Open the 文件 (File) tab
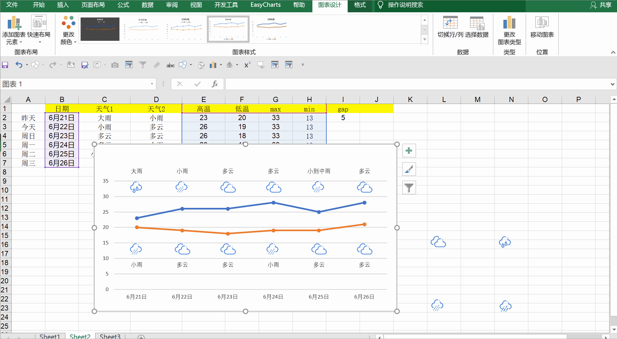Viewport: 617px width, 339px height. pos(12,5)
